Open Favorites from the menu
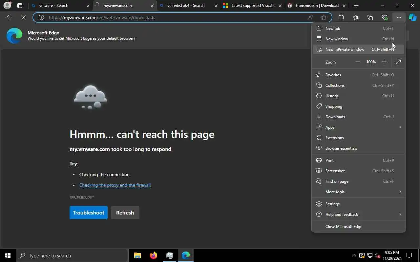This screenshot has height=262, width=420. coord(358,75)
